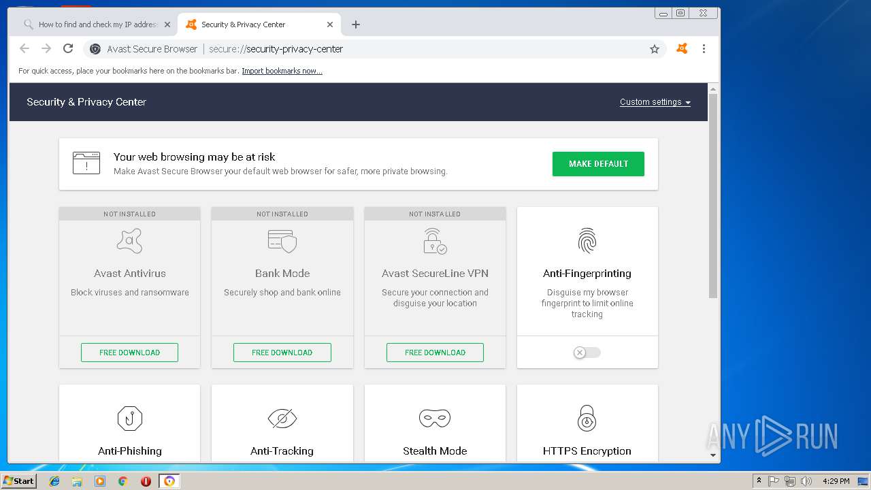Bookmark this page with the star icon

click(655, 49)
